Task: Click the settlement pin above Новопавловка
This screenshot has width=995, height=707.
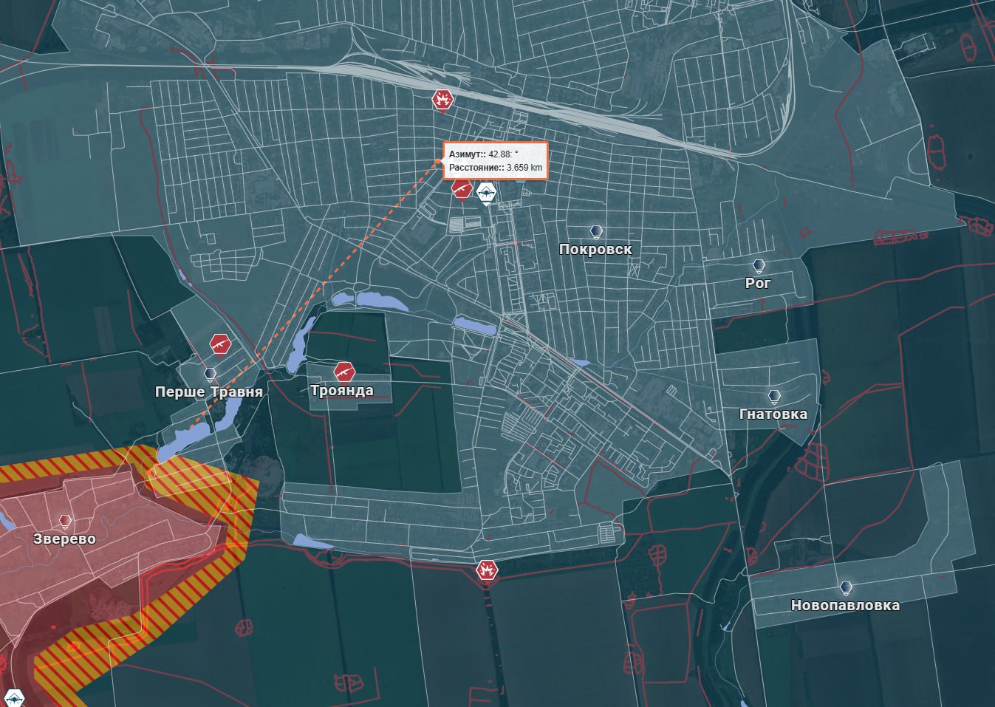Action: click(x=845, y=589)
